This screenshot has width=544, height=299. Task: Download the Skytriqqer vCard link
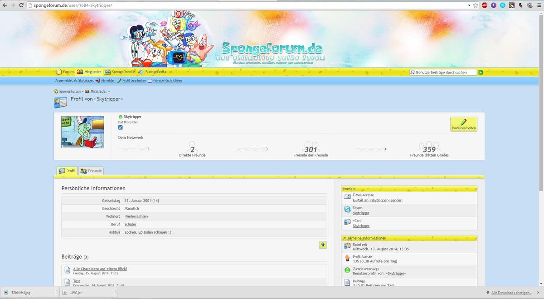tap(361, 225)
